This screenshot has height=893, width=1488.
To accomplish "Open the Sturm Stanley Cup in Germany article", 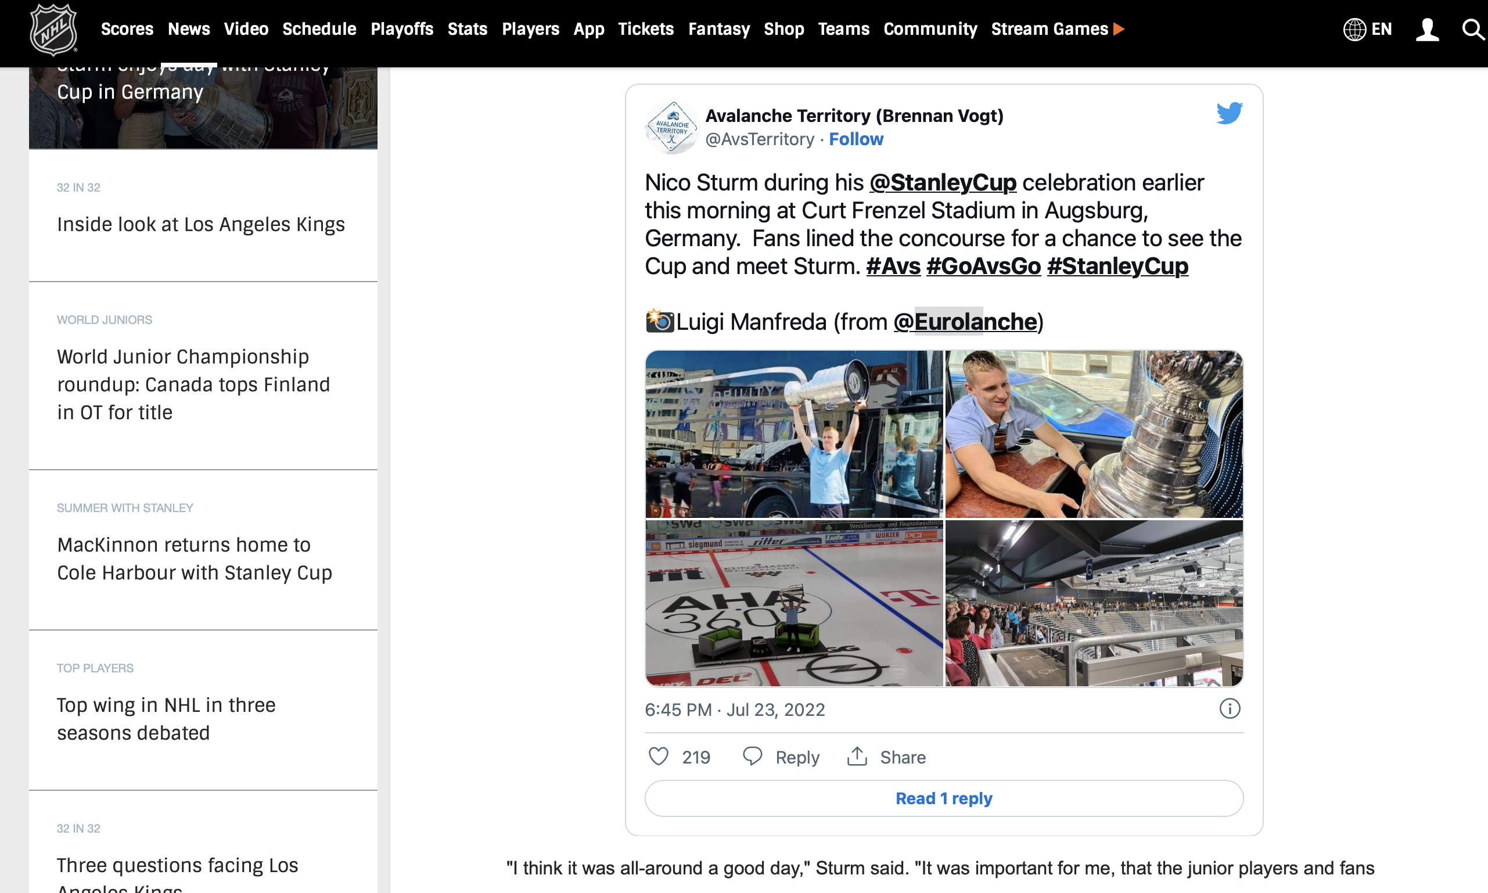I will tap(203, 108).
